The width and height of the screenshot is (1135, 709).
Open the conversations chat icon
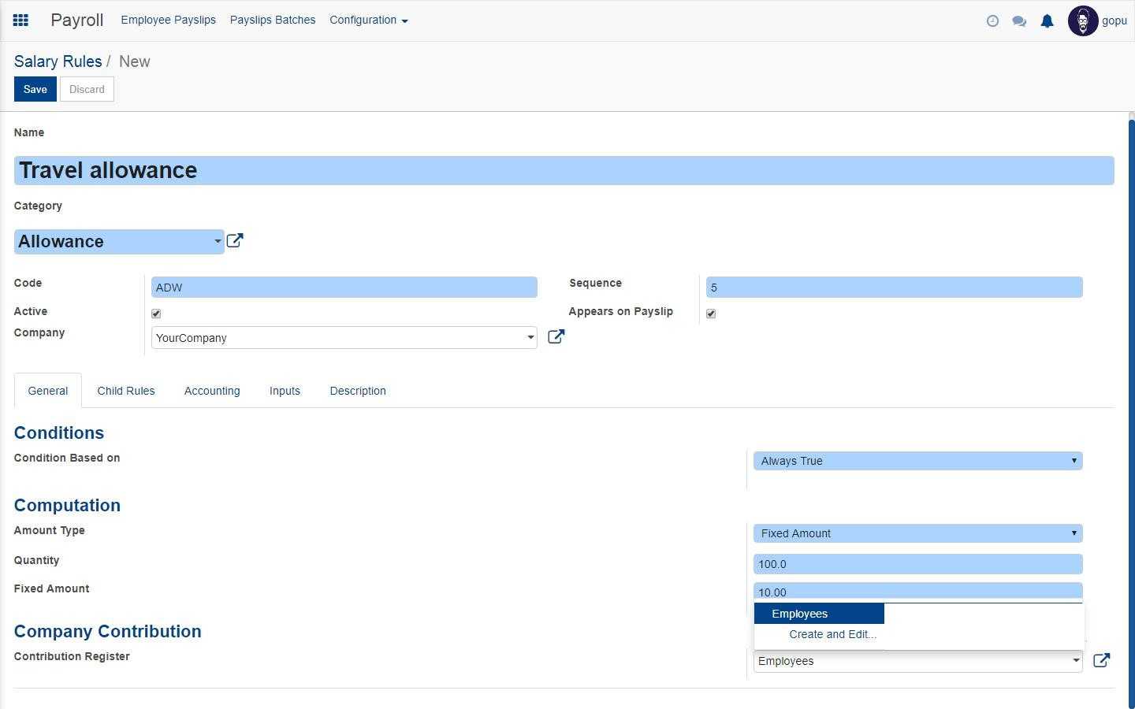[x=1019, y=21]
